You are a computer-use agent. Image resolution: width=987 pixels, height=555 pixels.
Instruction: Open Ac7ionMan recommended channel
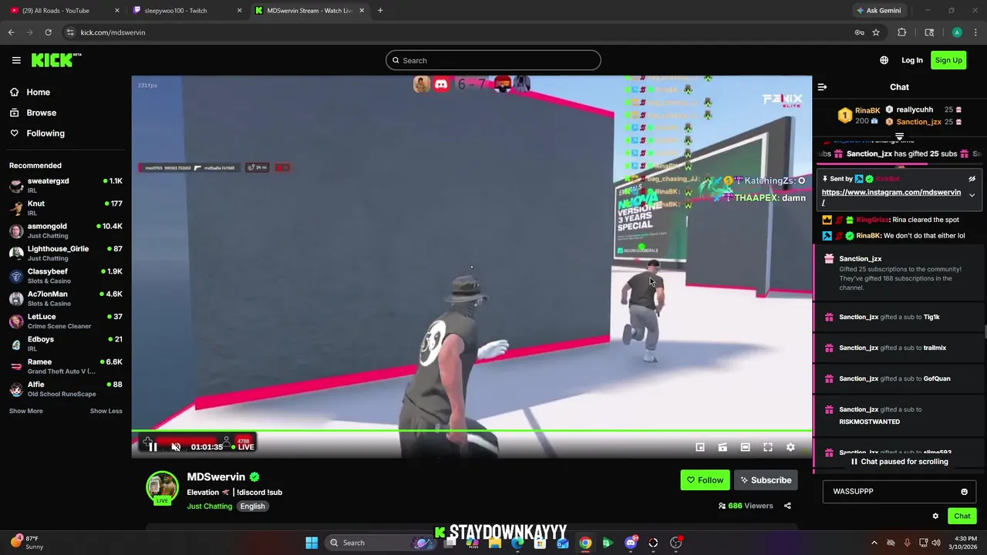66,298
